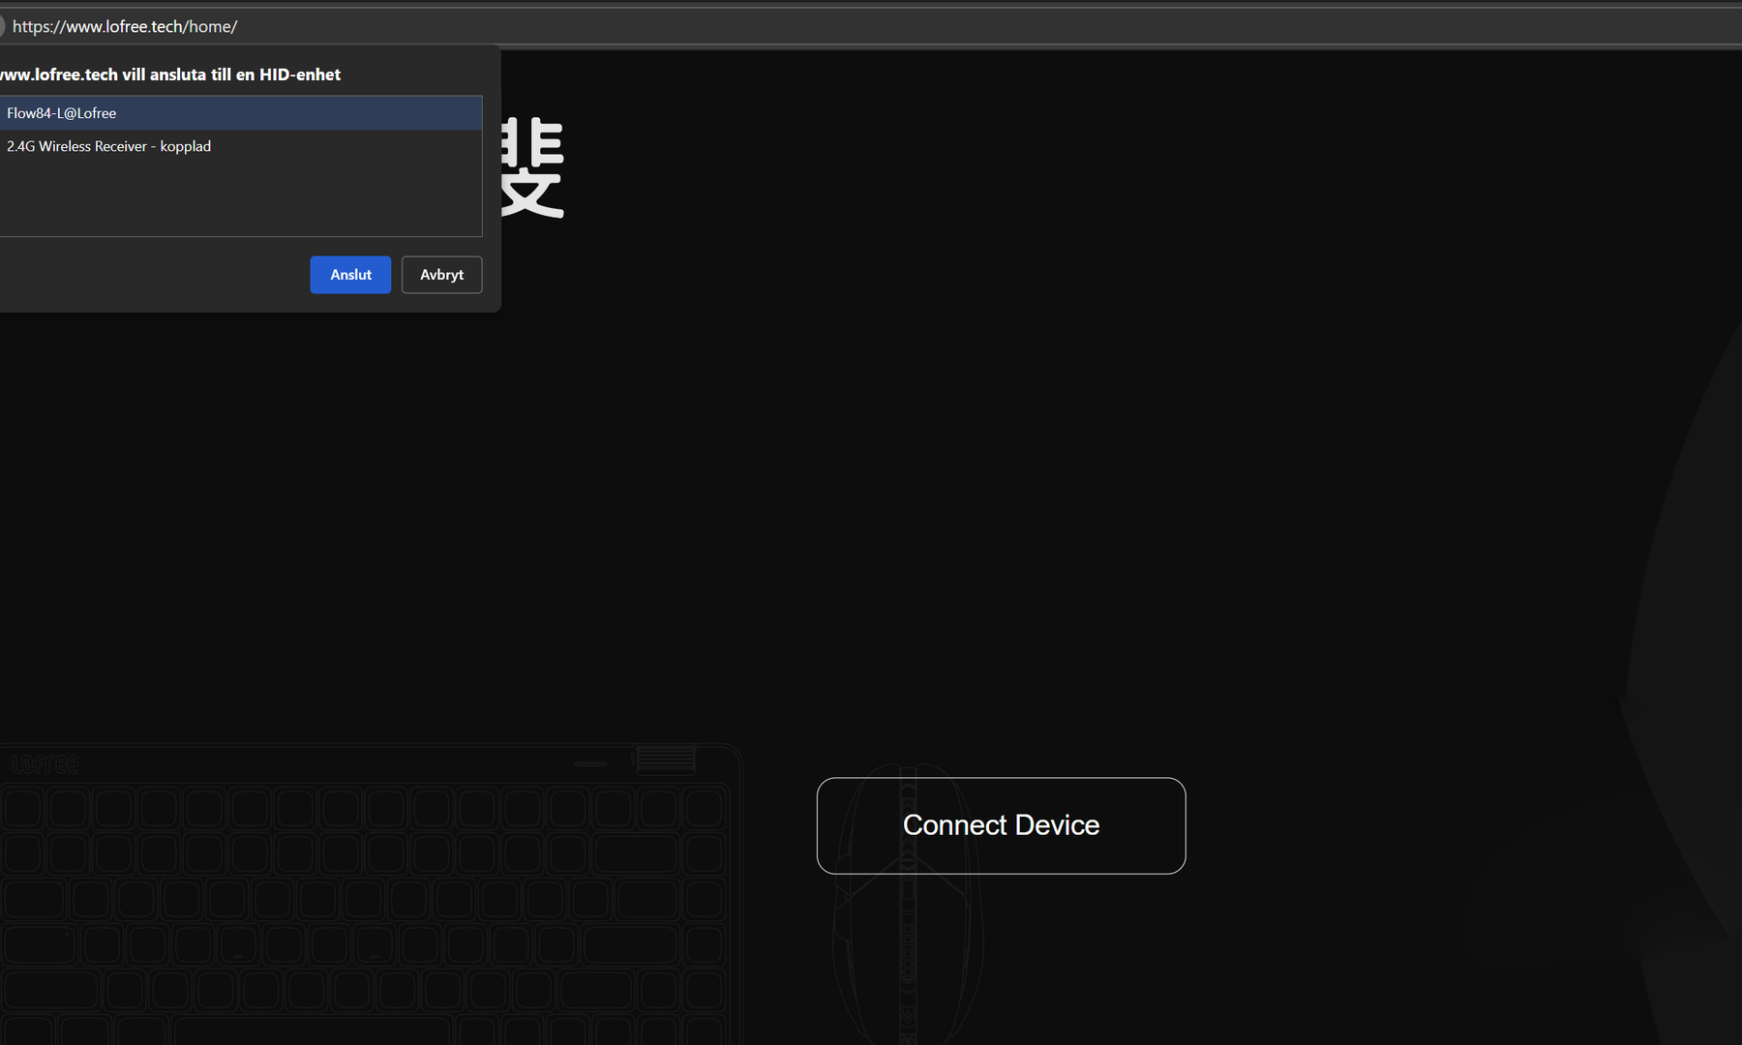Select the Flow84-L@Lofree device entry
Image resolution: width=1742 pixels, height=1045 pixels.
click(x=241, y=113)
